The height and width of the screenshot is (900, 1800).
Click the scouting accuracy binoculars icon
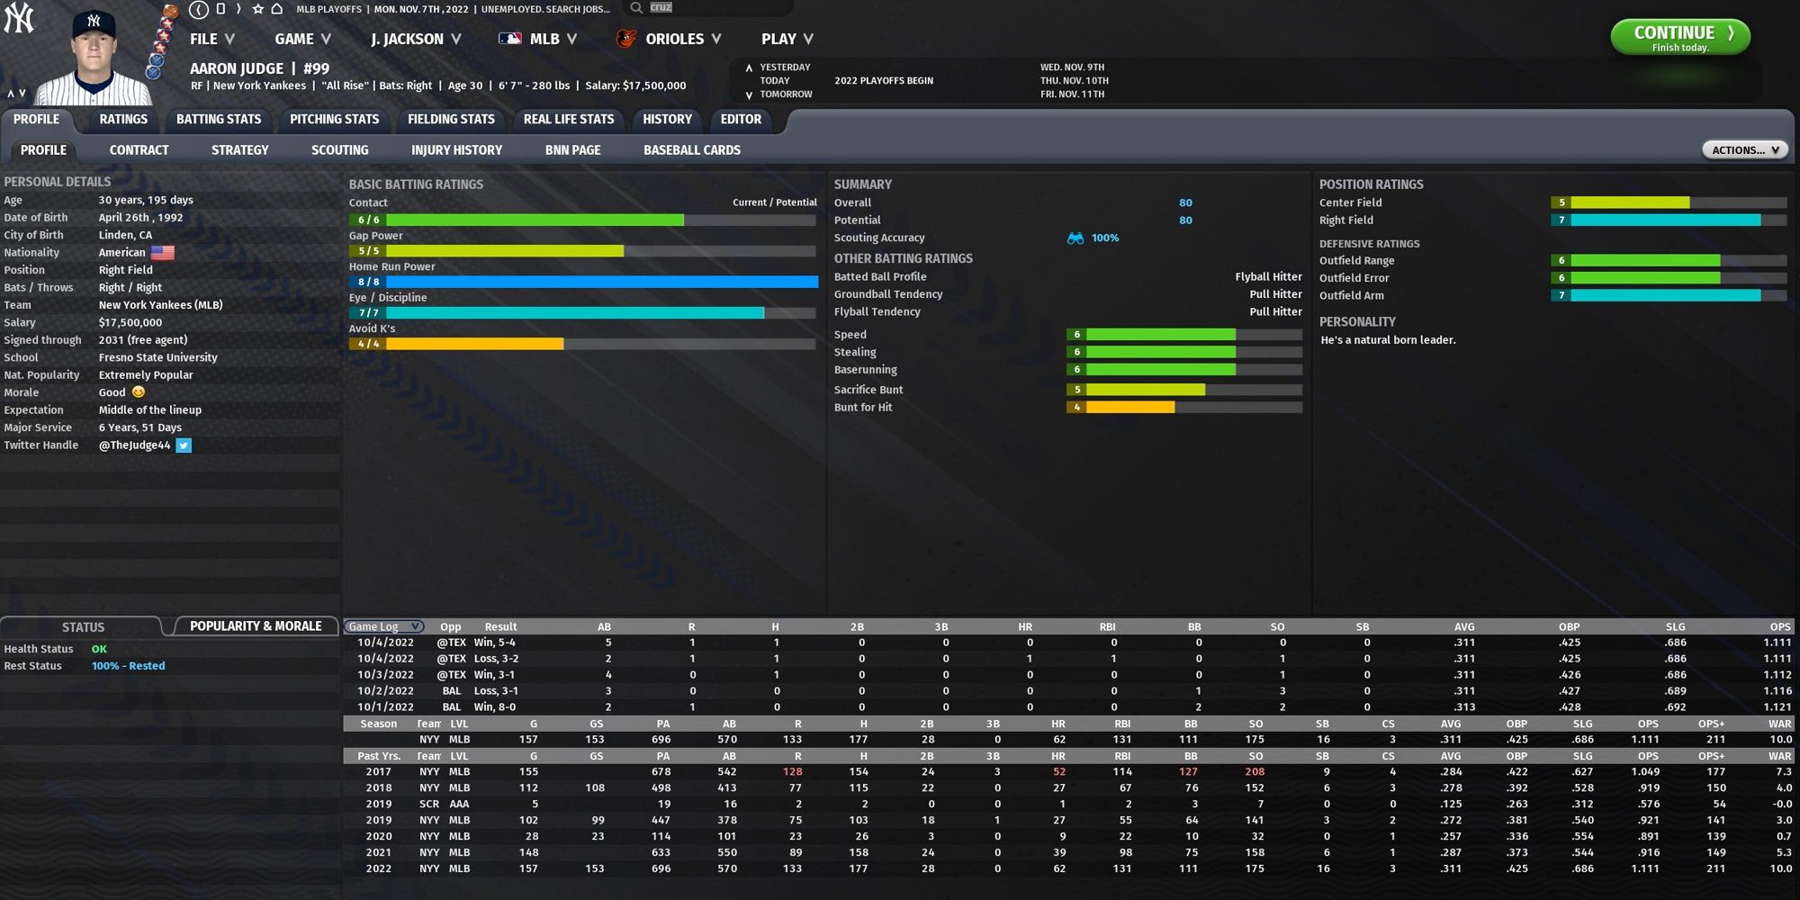click(x=1075, y=238)
